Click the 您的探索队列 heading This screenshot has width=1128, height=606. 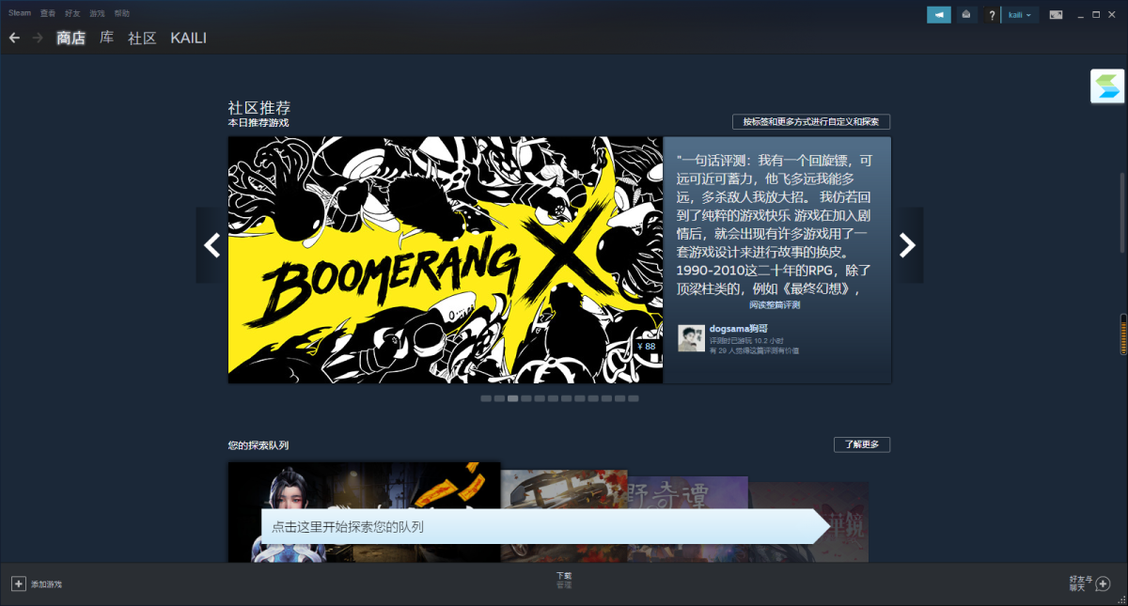258,445
